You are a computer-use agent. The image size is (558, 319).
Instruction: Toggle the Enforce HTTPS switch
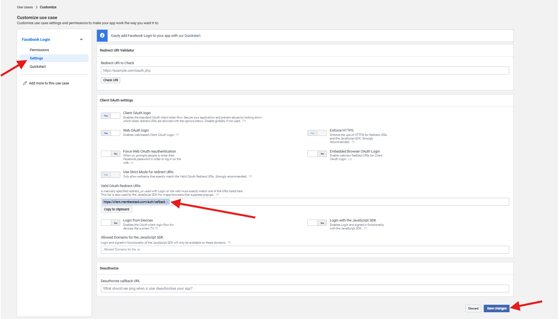click(317, 133)
